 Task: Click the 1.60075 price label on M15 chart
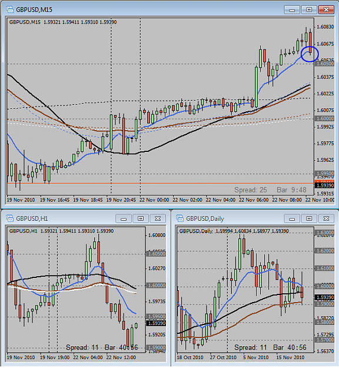coord(325,110)
